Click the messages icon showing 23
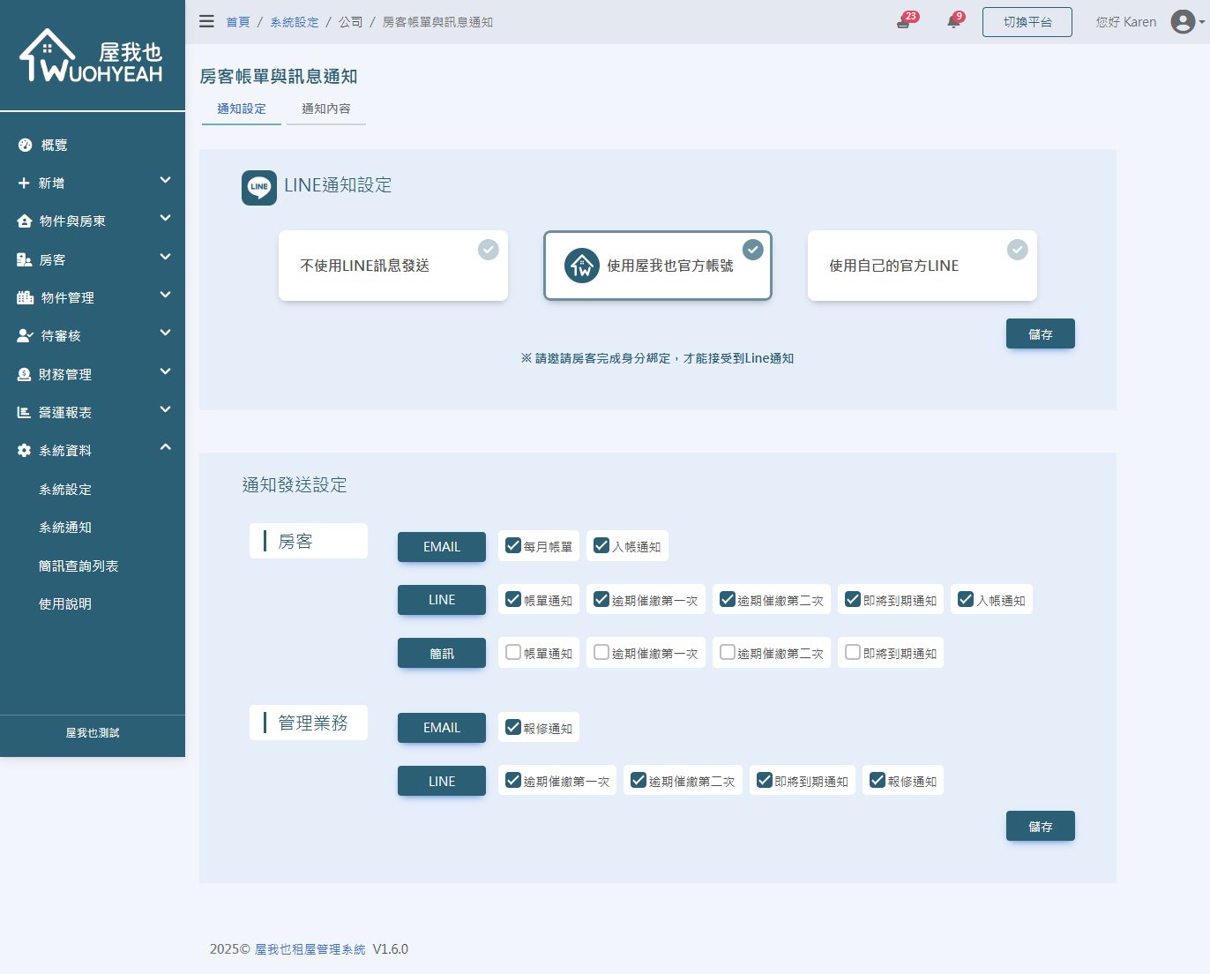This screenshot has height=974, width=1210. (x=904, y=23)
